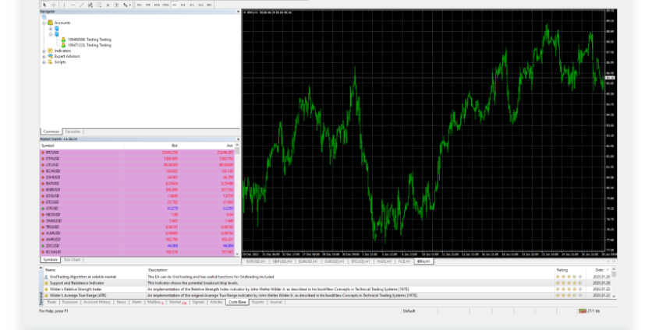Open the Account History terminal tab
Image resolution: width=652 pixels, height=330 pixels.
click(97, 301)
